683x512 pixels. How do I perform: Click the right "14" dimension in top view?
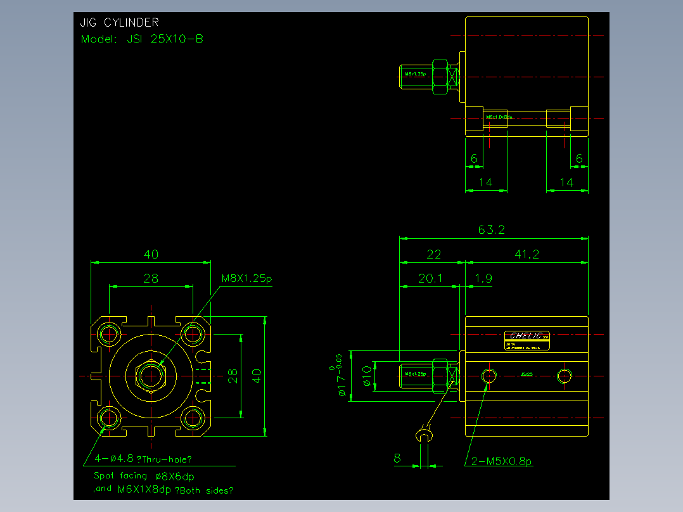point(566,182)
